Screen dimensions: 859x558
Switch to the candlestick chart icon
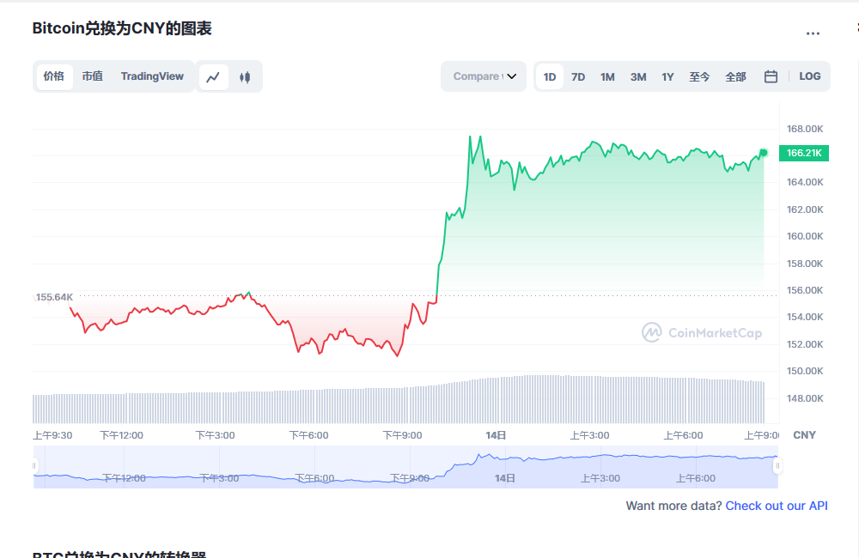pos(244,76)
